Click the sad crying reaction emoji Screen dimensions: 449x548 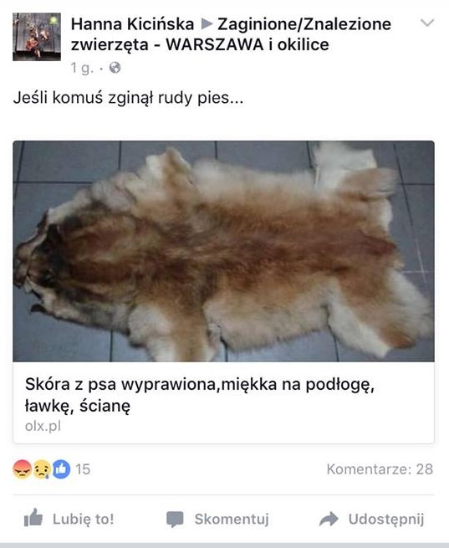42,469
